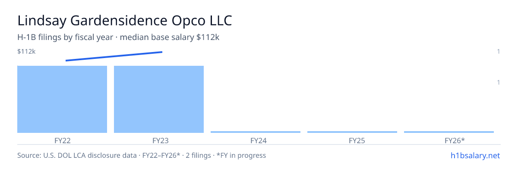518x172 pixels.
Task: Click the thin FY24 bar
Action: click(x=256, y=132)
